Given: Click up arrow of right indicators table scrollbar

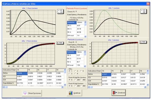Looking at the screenshot, I should click(x=148, y=71).
